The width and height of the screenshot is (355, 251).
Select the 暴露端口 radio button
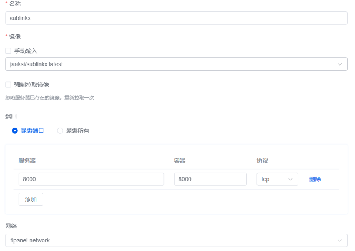15,131
